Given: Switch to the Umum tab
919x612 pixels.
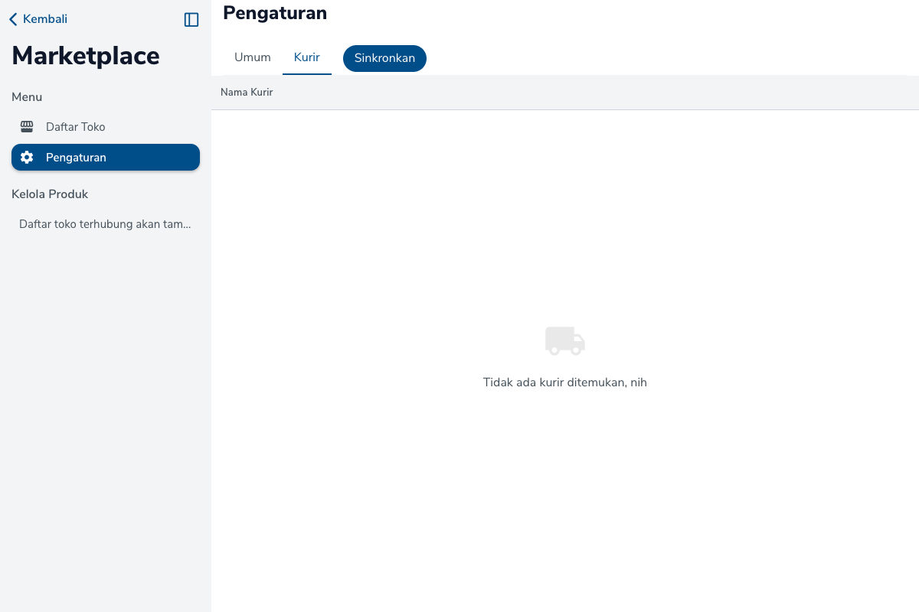Looking at the screenshot, I should 253,58.
